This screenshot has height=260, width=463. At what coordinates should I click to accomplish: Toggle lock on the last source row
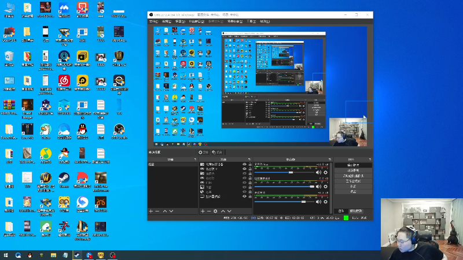(x=250, y=197)
